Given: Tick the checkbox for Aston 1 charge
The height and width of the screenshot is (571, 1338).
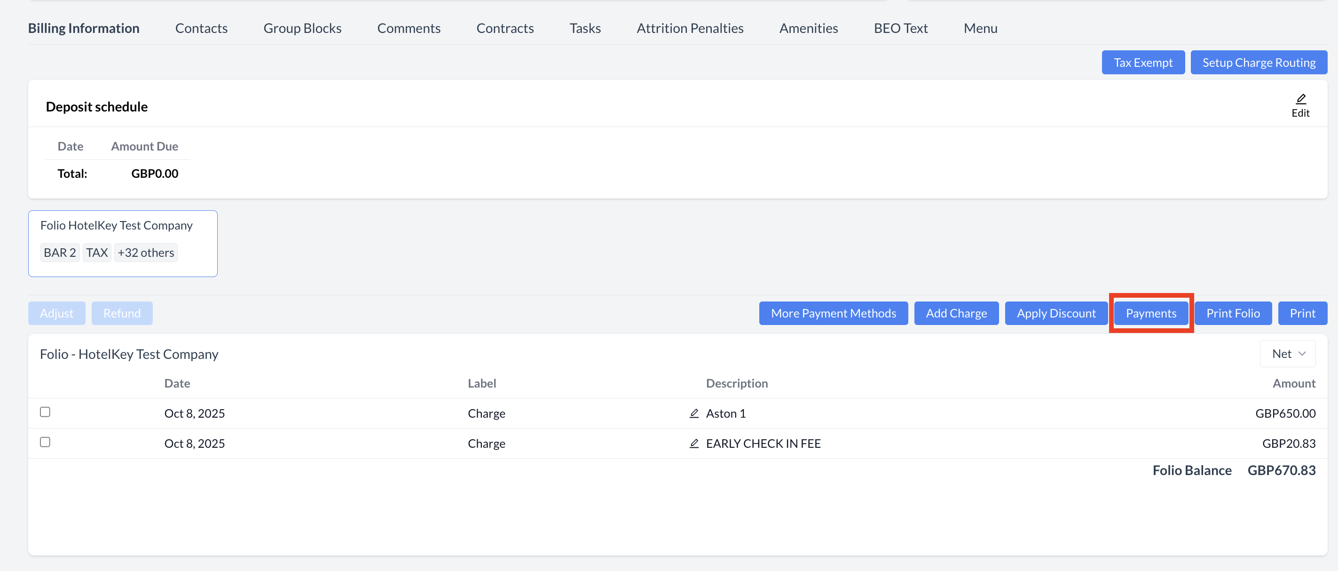Looking at the screenshot, I should 45,412.
